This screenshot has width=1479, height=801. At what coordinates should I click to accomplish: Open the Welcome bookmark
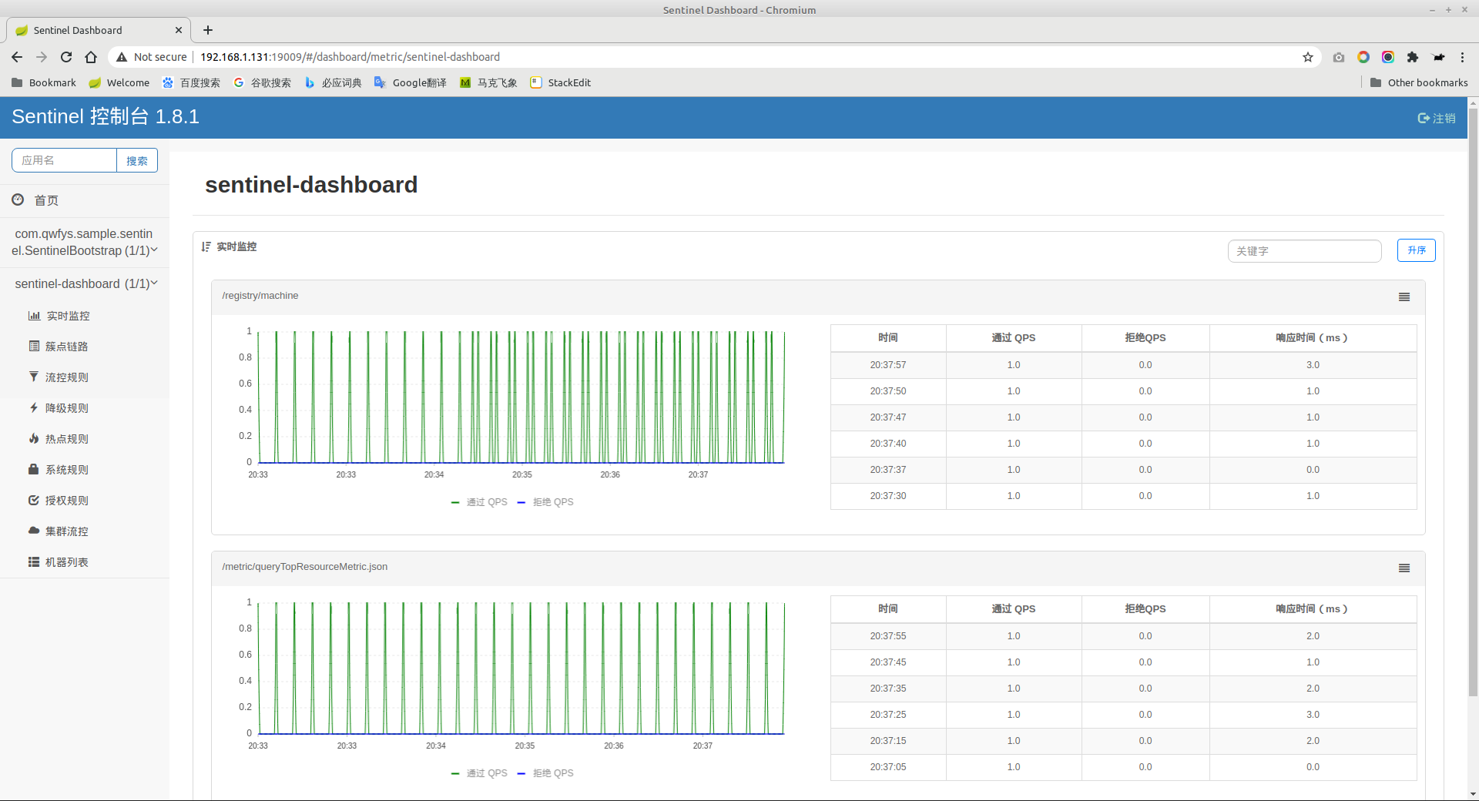point(119,82)
